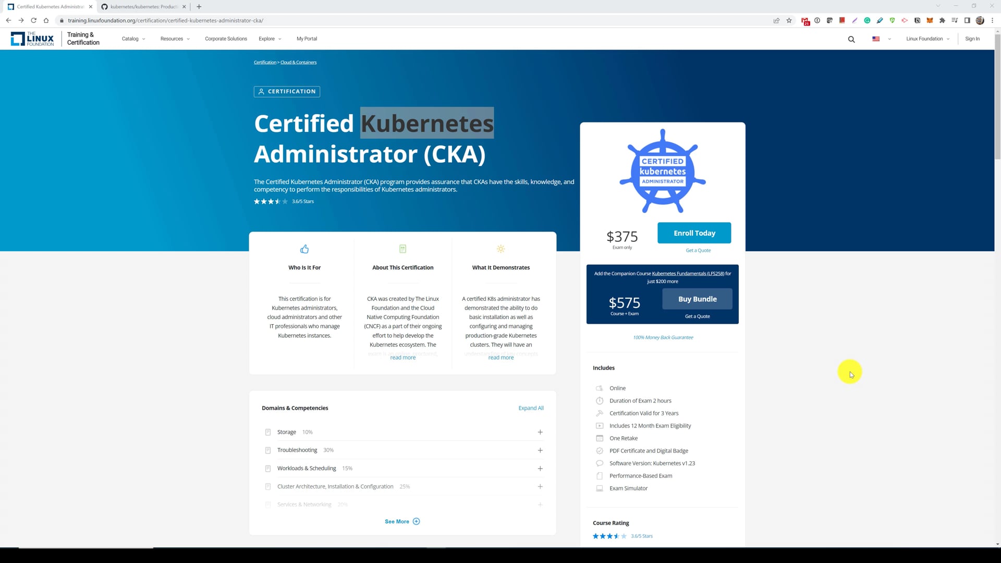The height and width of the screenshot is (563, 1001).
Task: Click the browser home icon
Action: pos(46,20)
